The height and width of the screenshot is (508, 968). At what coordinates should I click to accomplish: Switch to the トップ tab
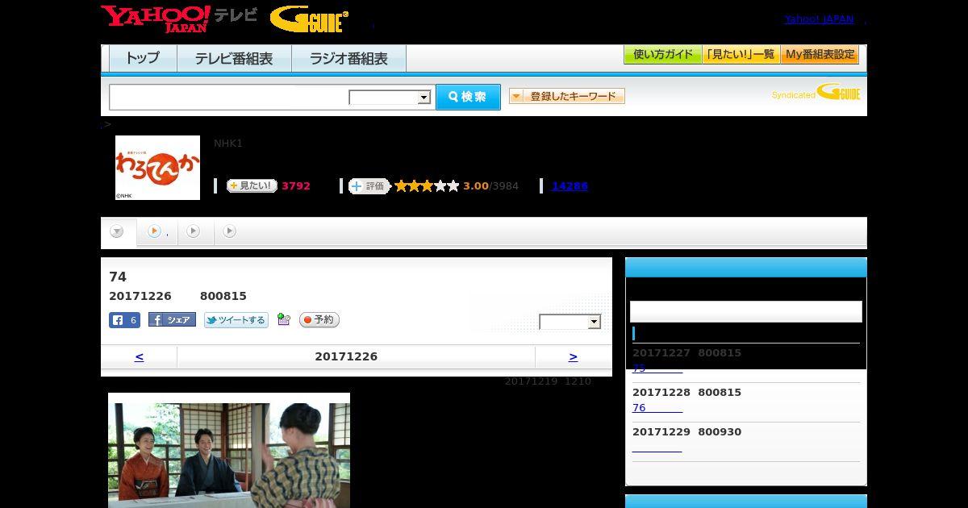tap(143, 58)
